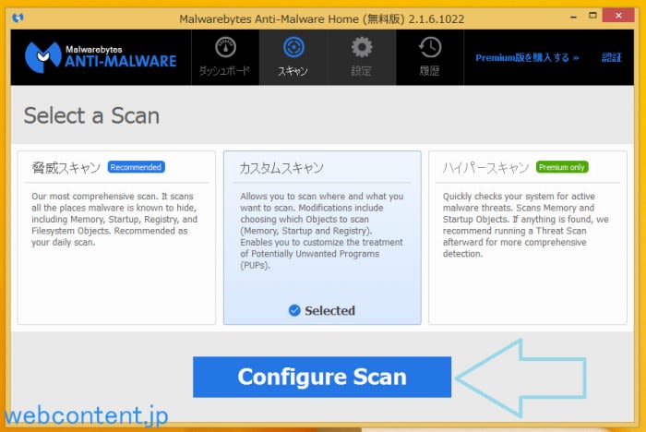Image resolution: width=646 pixels, height=432 pixels.
Task: Click the Scan target icon
Action: coord(293,47)
